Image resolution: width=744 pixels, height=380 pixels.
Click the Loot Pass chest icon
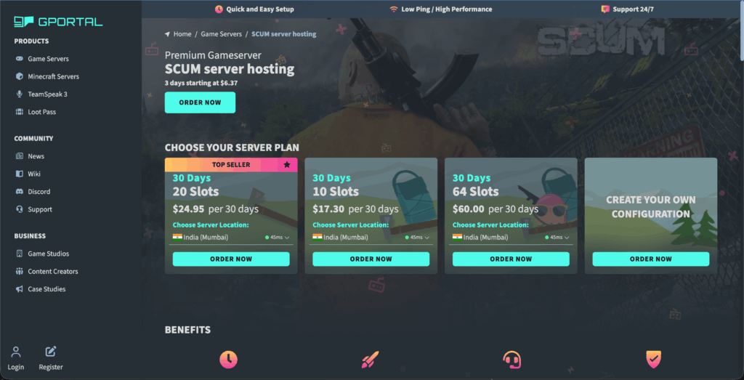click(19, 112)
